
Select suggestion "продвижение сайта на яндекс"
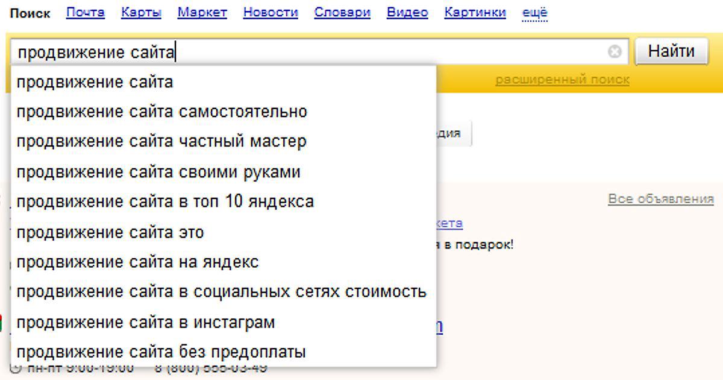[x=224, y=262]
